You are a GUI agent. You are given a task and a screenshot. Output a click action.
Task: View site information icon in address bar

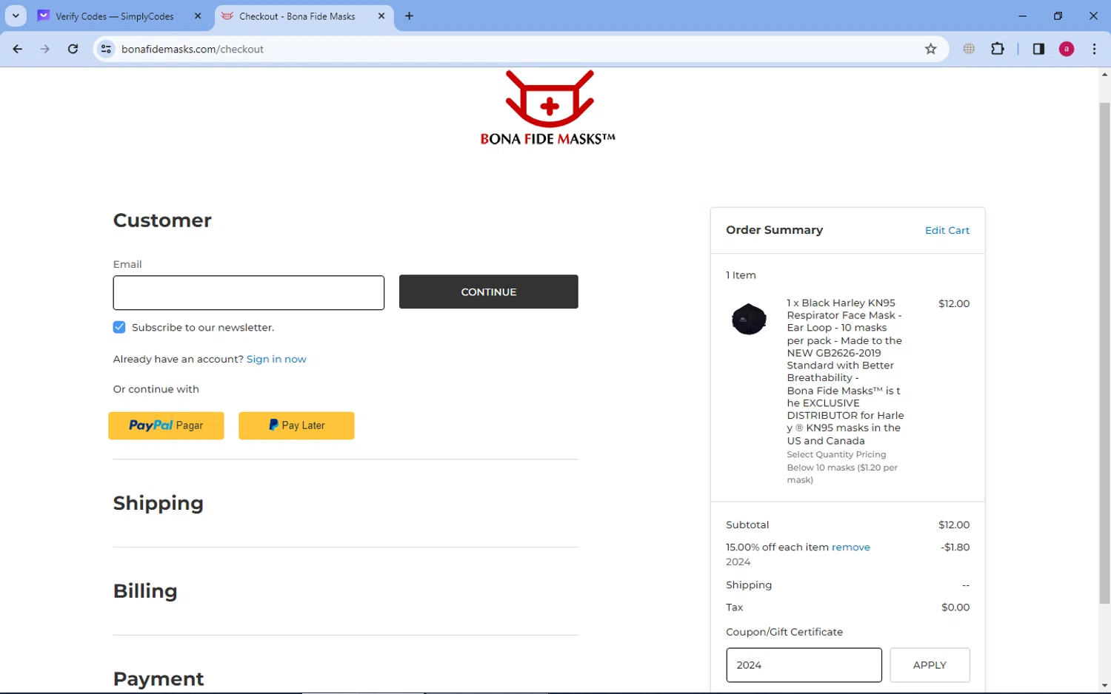(x=107, y=49)
